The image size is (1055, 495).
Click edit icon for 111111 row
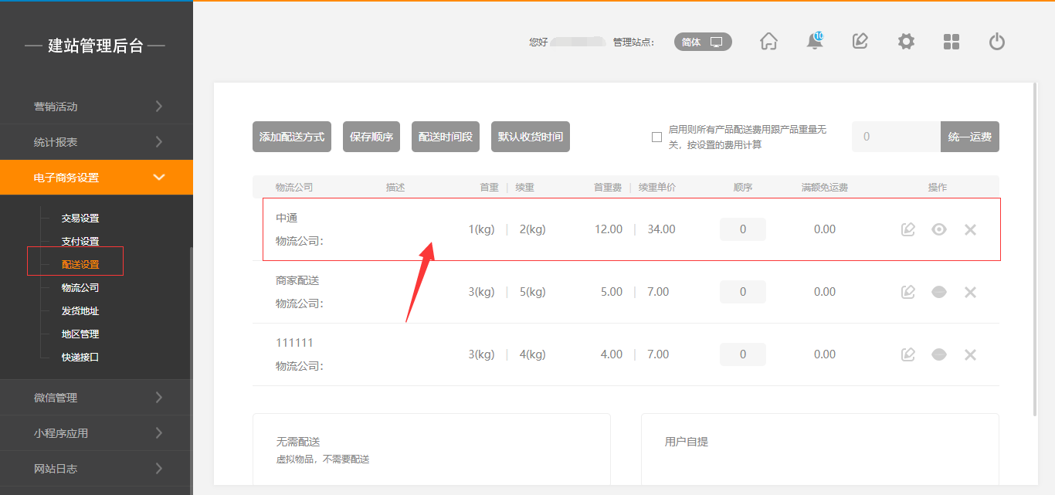[x=908, y=354]
